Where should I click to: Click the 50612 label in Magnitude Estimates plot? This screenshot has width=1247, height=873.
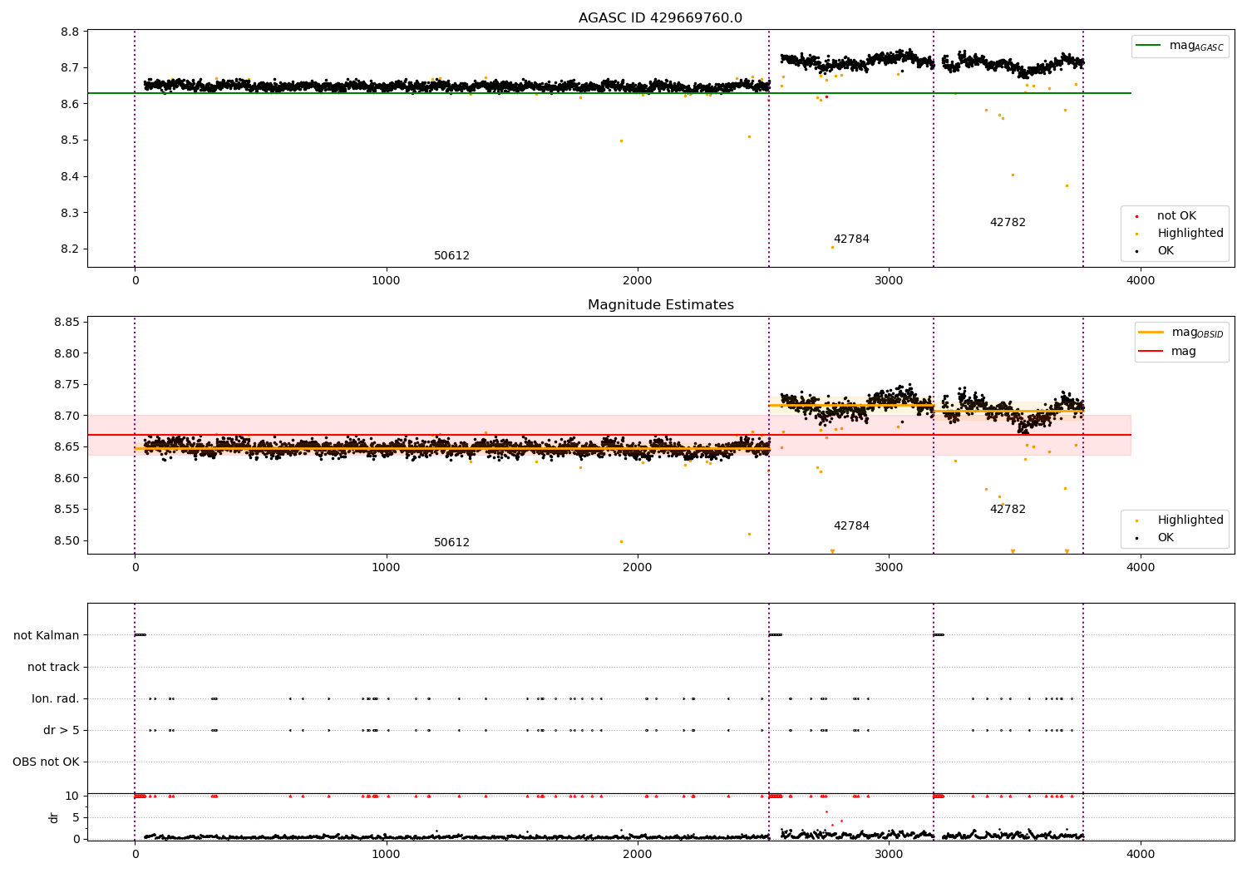[451, 543]
